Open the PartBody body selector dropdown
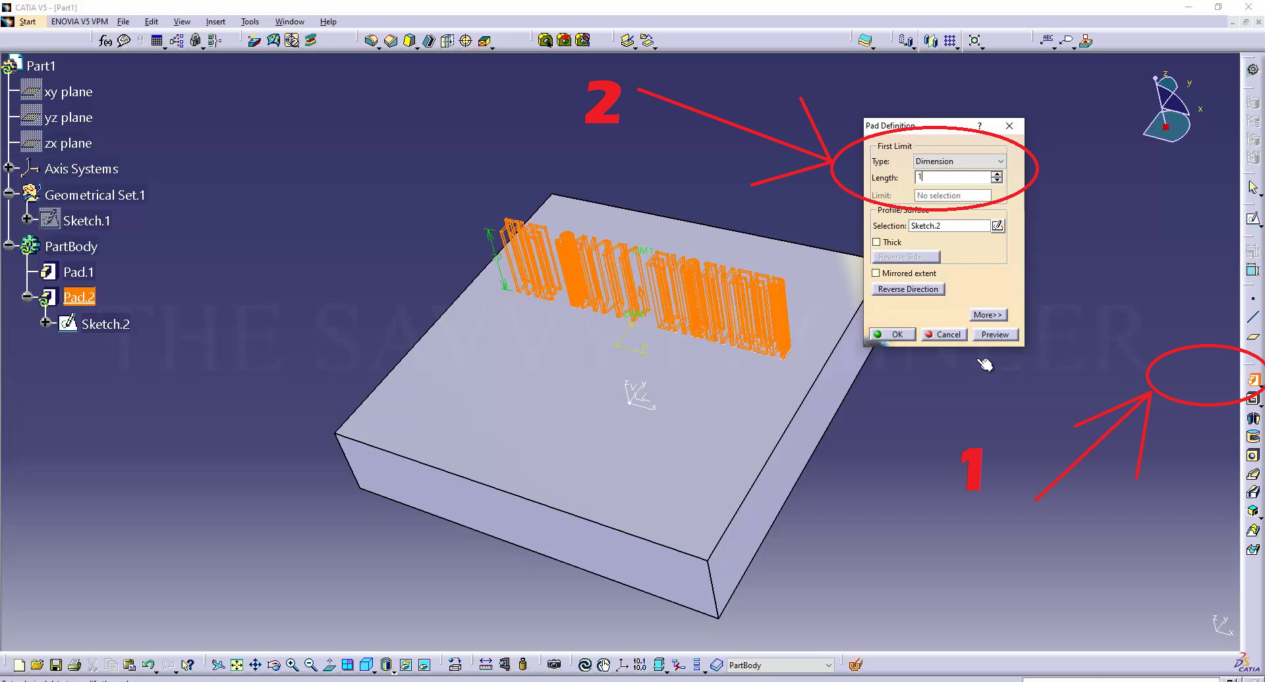 tap(780, 666)
